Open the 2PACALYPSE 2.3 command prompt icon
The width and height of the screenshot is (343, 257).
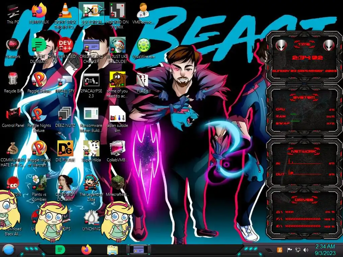tap(91, 86)
